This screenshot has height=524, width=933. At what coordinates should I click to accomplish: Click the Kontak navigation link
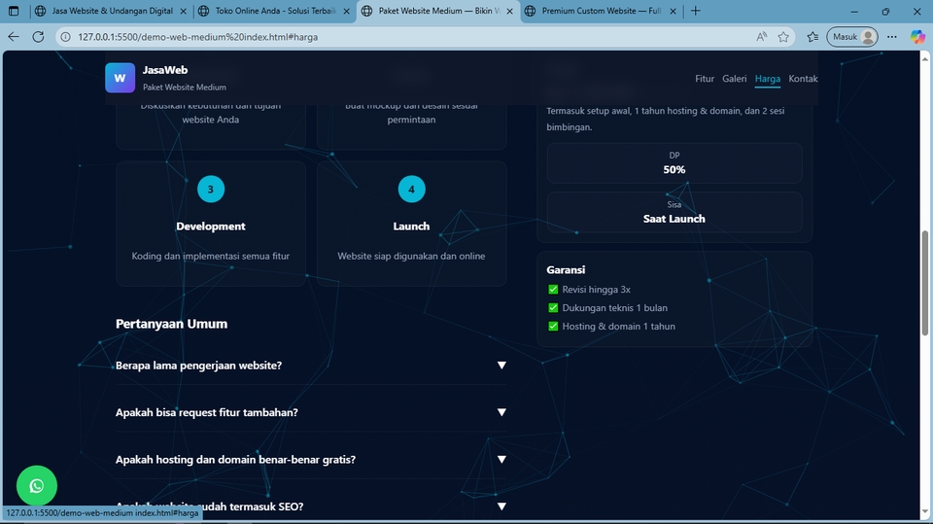tap(804, 79)
